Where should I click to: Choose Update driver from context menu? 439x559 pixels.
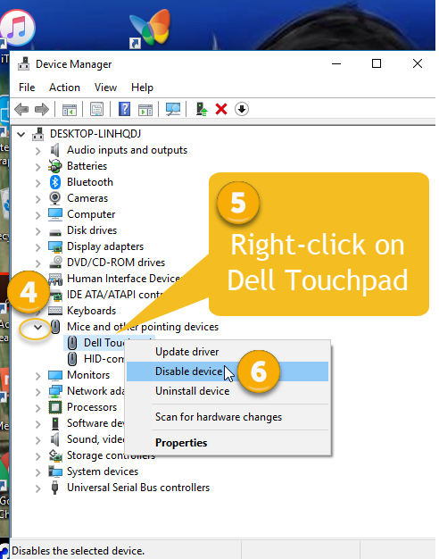point(228,352)
